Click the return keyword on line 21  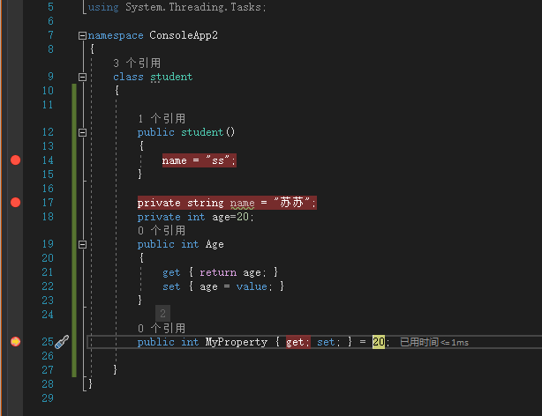click(218, 272)
